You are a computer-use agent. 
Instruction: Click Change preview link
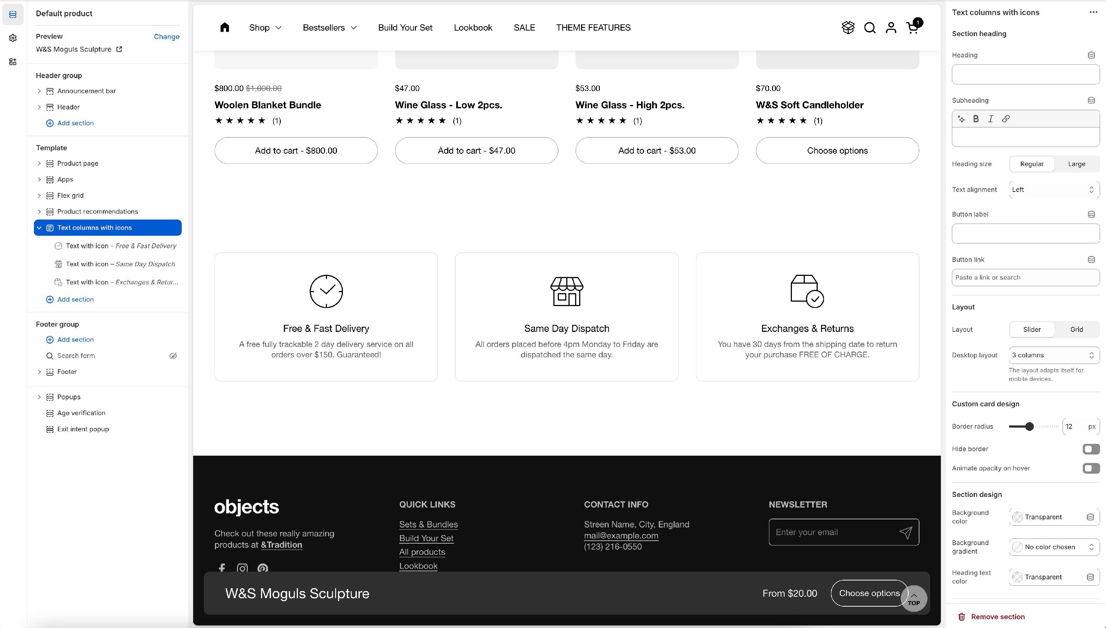166,37
